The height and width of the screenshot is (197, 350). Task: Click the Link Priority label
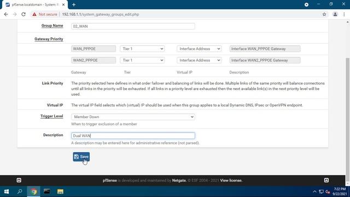point(52,83)
